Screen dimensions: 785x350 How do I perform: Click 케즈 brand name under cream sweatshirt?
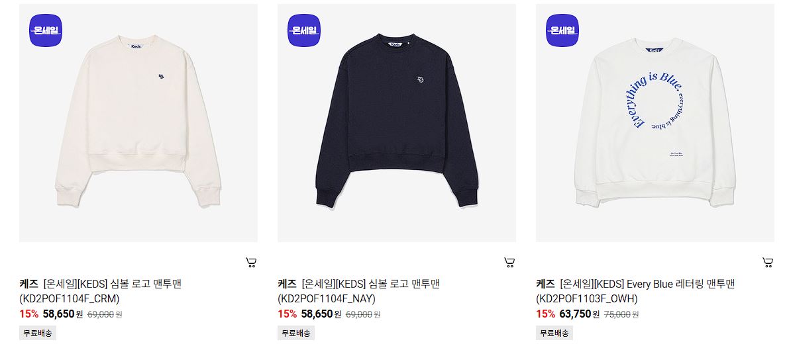28,284
